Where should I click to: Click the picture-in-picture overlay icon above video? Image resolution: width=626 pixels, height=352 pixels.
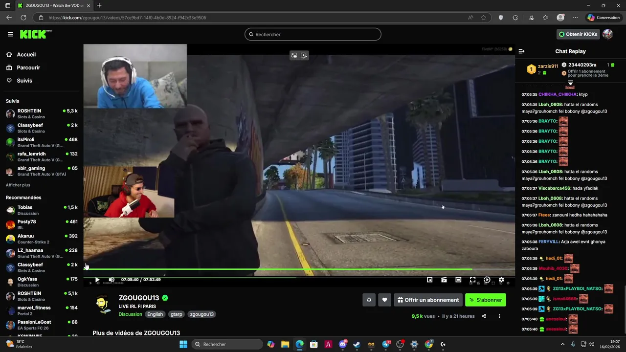(294, 55)
